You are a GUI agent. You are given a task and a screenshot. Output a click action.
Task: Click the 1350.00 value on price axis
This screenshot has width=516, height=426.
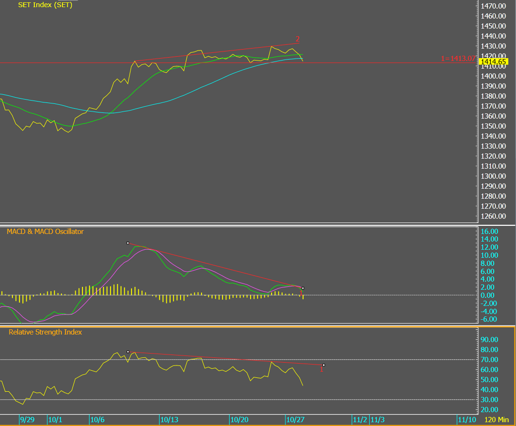click(x=493, y=126)
